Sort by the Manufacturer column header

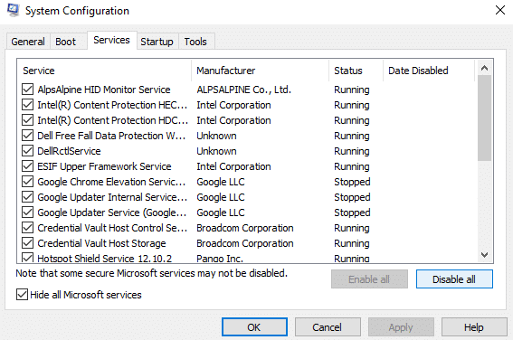coord(260,71)
